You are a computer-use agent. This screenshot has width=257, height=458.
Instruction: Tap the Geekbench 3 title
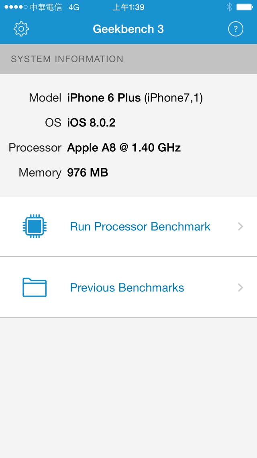coord(128,29)
